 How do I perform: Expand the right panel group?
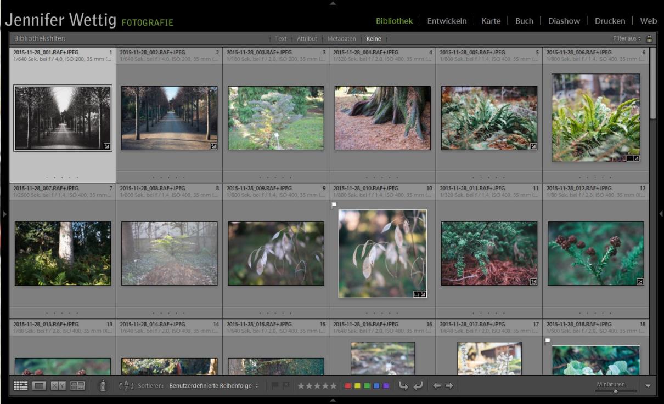click(x=660, y=214)
